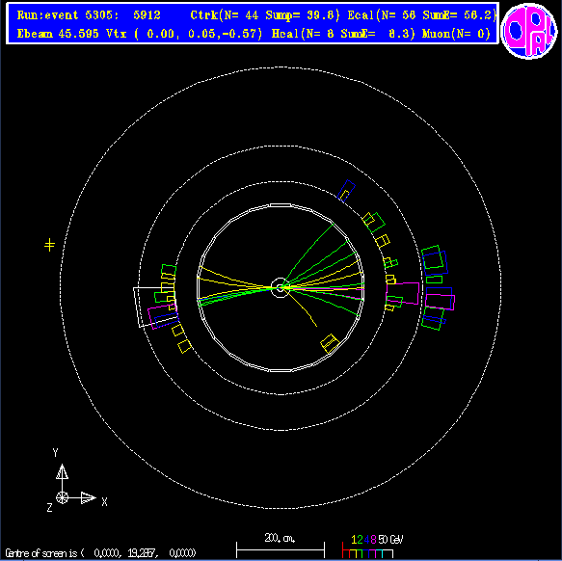Click the yellow cross marker at left
The width and height of the screenshot is (562, 561).
(x=49, y=245)
